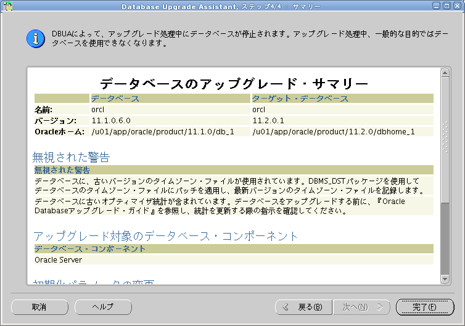Go back with the 戻る(B) button

303,307
